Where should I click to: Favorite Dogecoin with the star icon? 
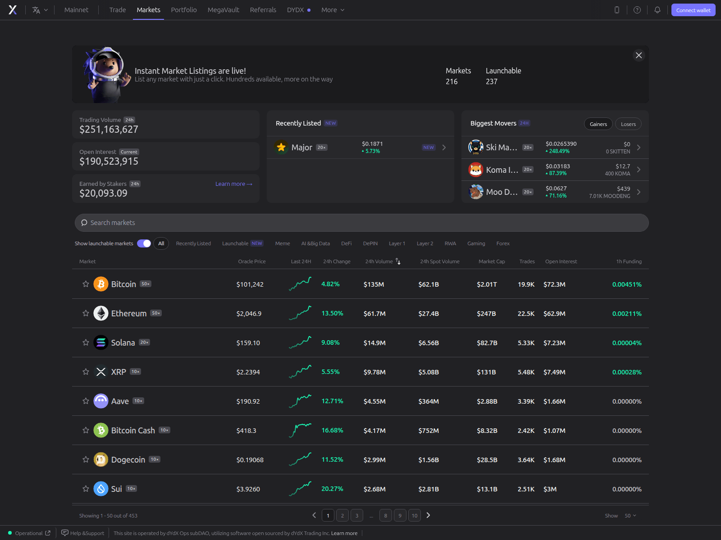click(86, 459)
